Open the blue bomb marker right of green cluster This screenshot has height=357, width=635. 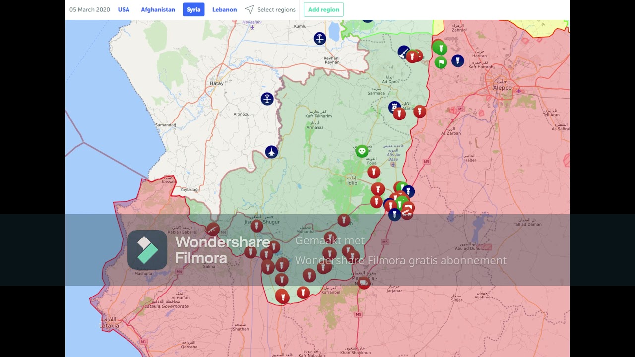pyautogui.click(x=408, y=191)
